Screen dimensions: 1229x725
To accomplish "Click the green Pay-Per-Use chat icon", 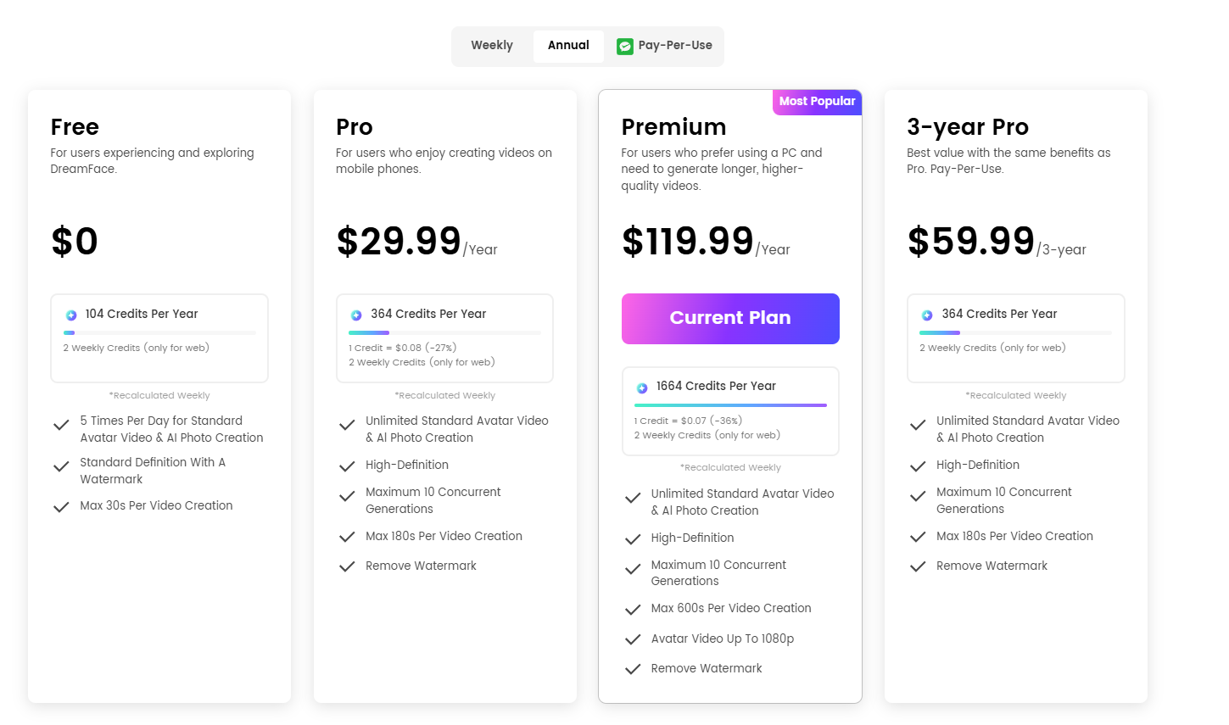I will click(x=625, y=47).
